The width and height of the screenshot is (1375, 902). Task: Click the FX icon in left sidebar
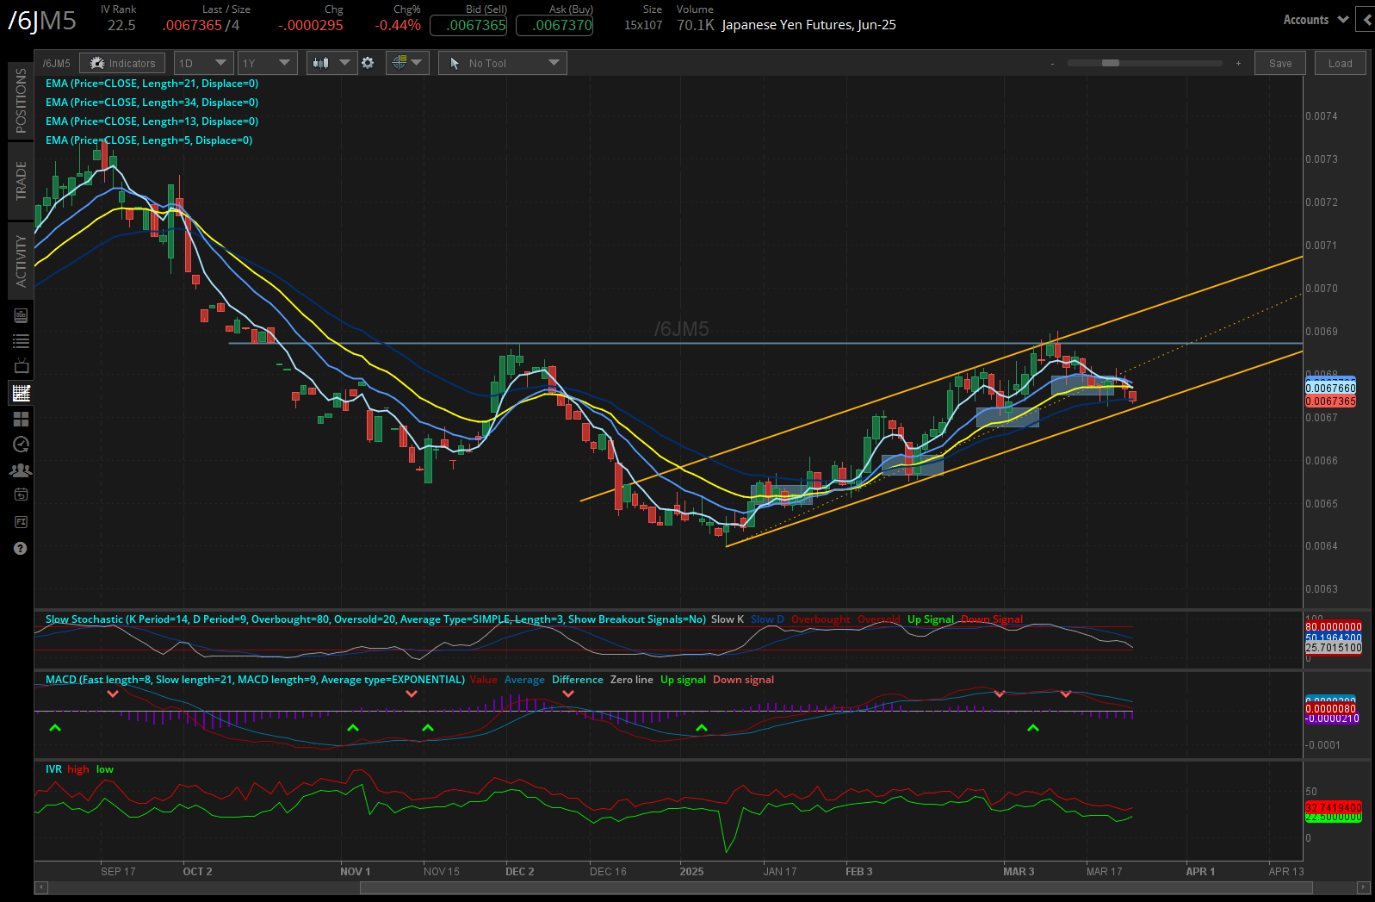pos(21,522)
